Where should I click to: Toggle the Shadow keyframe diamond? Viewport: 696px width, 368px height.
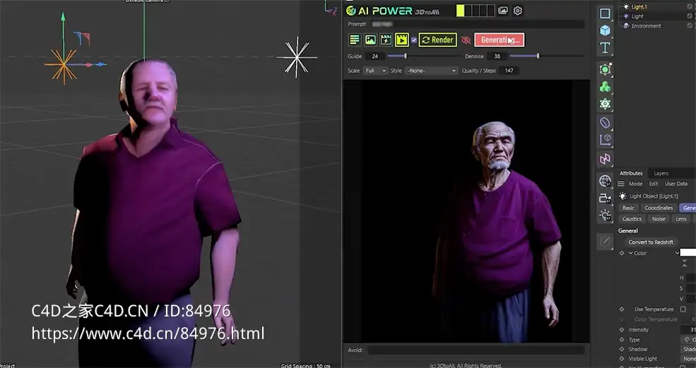(x=622, y=350)
